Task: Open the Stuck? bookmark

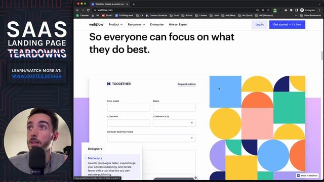Action: pos(107,16)
